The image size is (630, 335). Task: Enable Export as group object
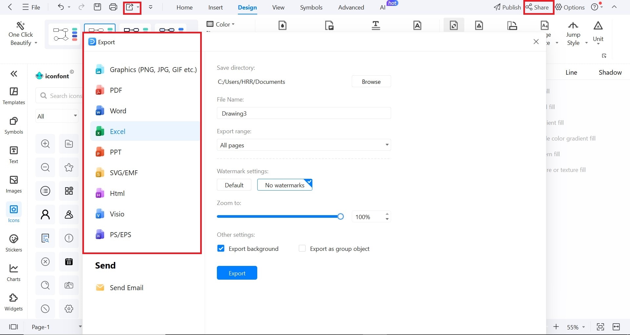(302, 249)
